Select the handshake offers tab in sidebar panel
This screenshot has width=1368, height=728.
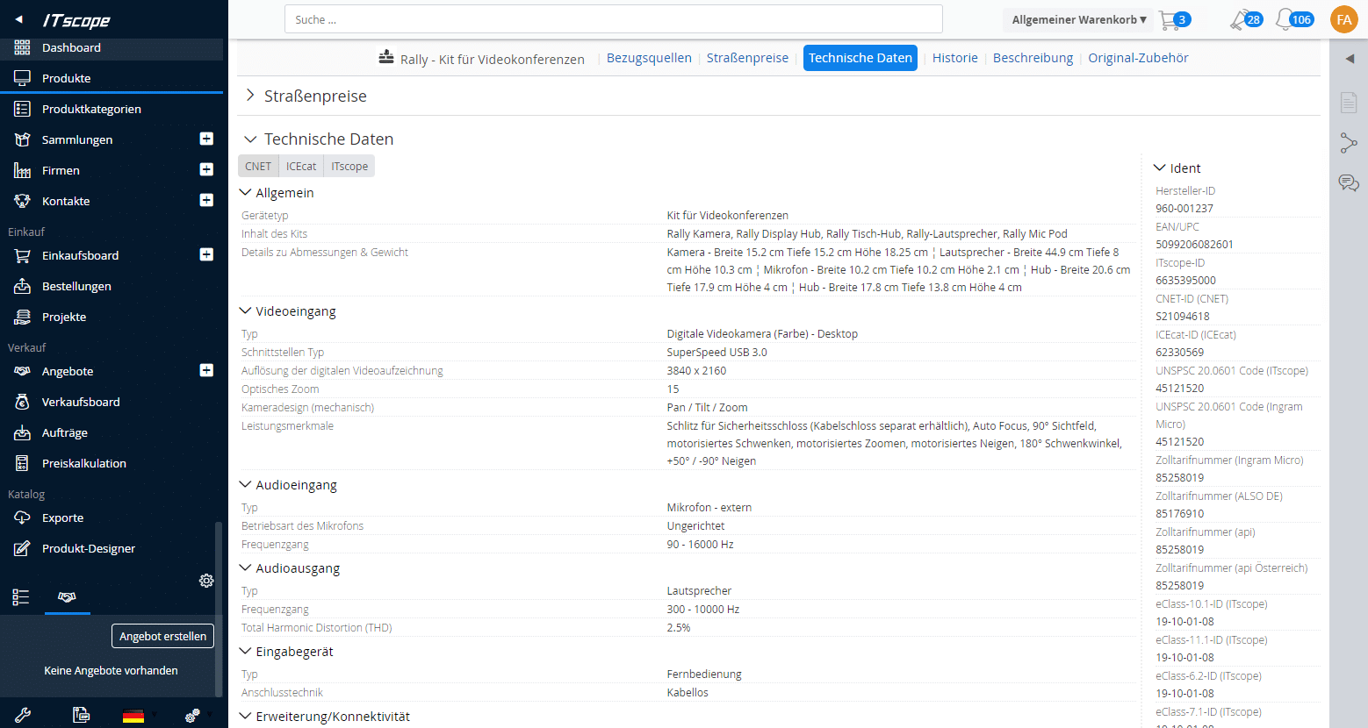pos(67,597)
